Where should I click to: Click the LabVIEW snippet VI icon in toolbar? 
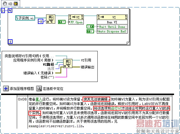click(x=16, y=4)
